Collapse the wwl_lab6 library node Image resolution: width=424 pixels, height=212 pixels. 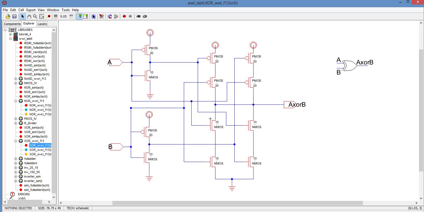coord(11,39)
